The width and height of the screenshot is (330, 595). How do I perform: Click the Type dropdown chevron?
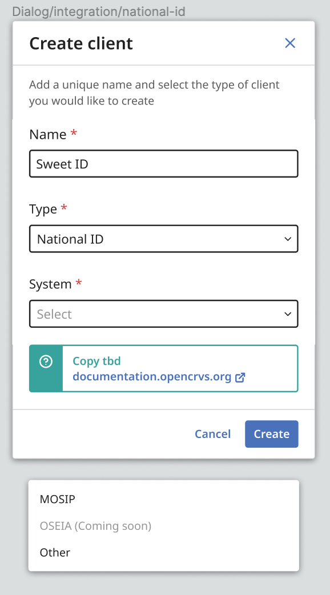point(288,239)
